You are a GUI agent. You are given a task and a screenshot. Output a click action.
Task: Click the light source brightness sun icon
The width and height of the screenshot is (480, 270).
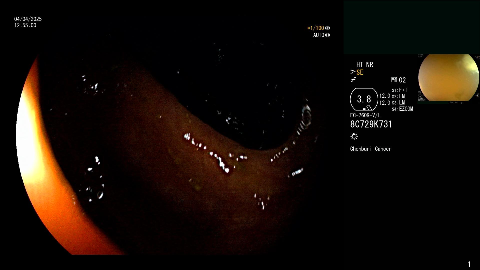(x=354, y=136)
